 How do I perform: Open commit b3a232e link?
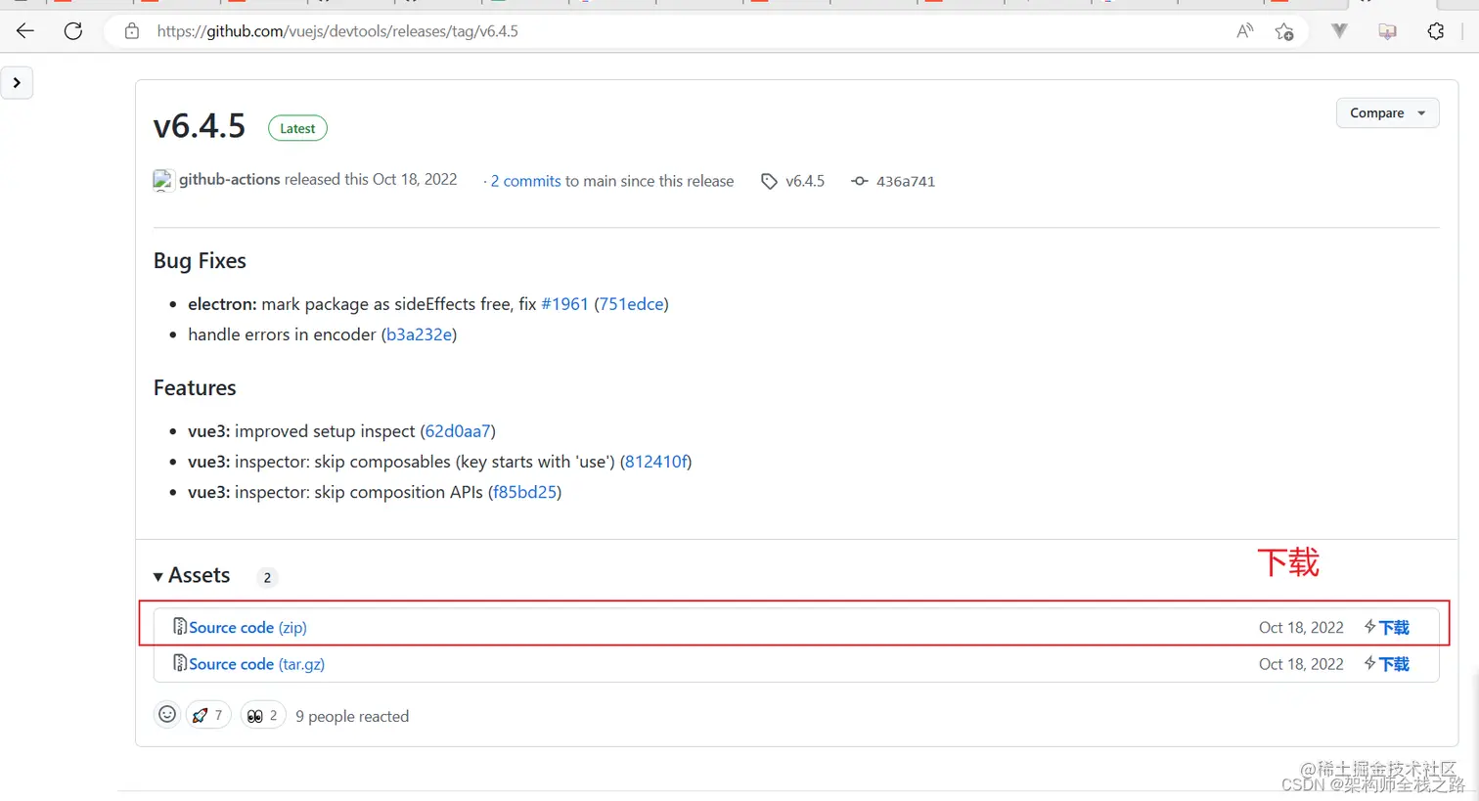click(x=419, y=334)
